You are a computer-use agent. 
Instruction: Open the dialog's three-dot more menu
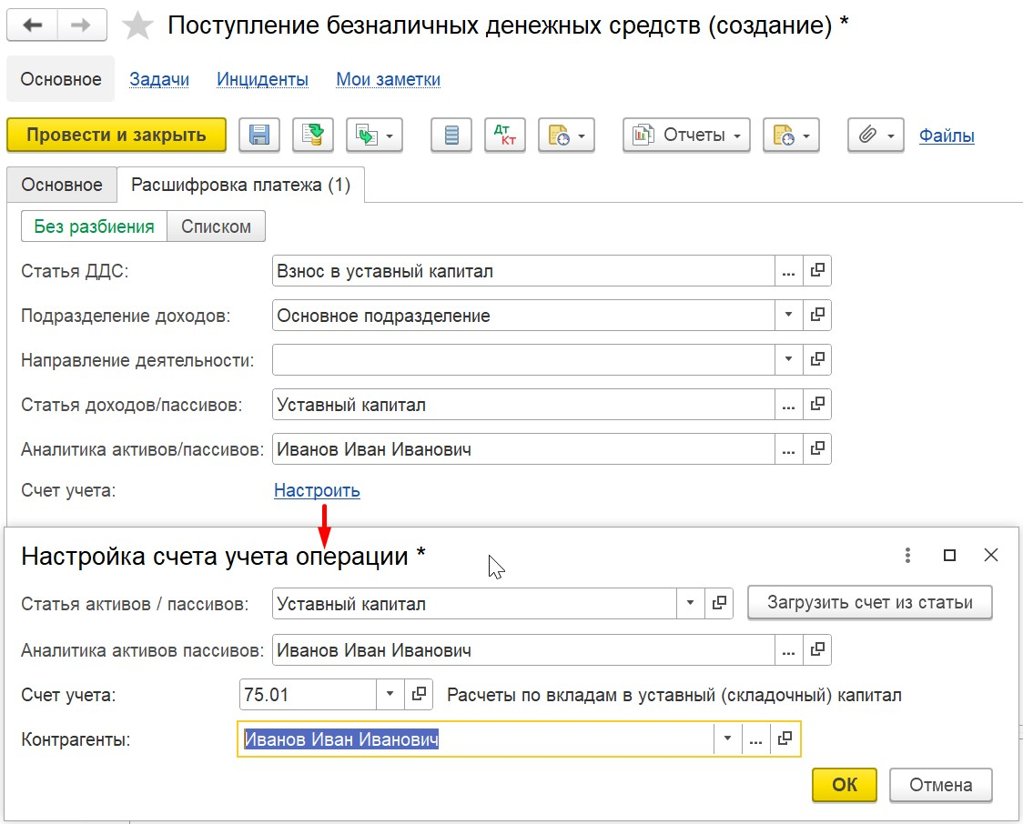(907, 556)
